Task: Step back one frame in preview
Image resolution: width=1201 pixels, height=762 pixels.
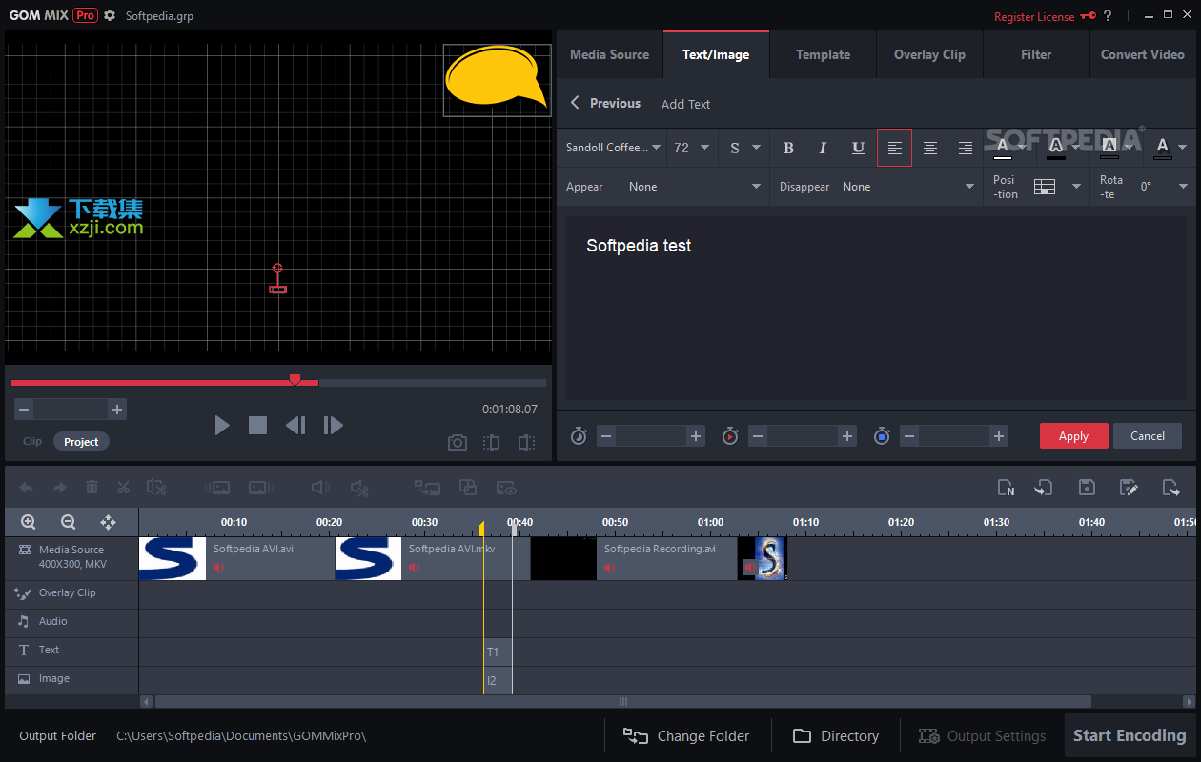Action: [x=295, y=425]
